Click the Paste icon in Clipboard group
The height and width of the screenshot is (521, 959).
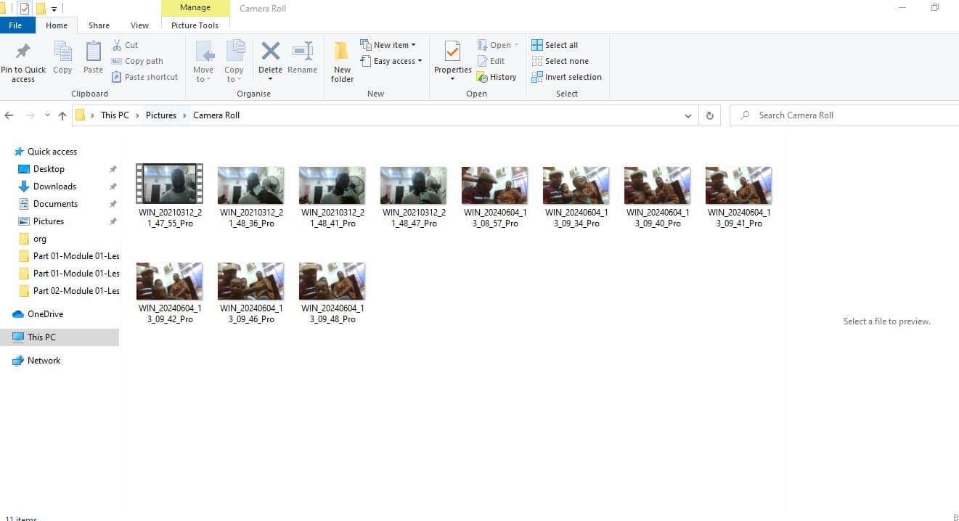[93, 52]
